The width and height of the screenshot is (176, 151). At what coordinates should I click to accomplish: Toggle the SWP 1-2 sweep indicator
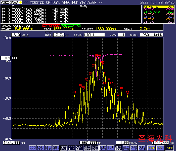134,148
